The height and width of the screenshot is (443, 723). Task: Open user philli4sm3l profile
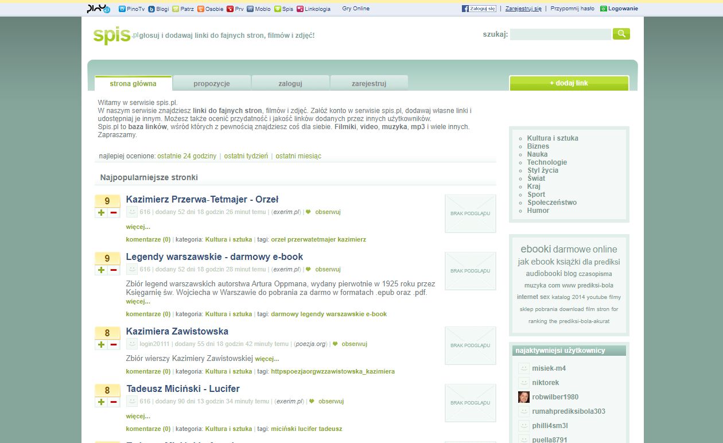pos(550,426)
